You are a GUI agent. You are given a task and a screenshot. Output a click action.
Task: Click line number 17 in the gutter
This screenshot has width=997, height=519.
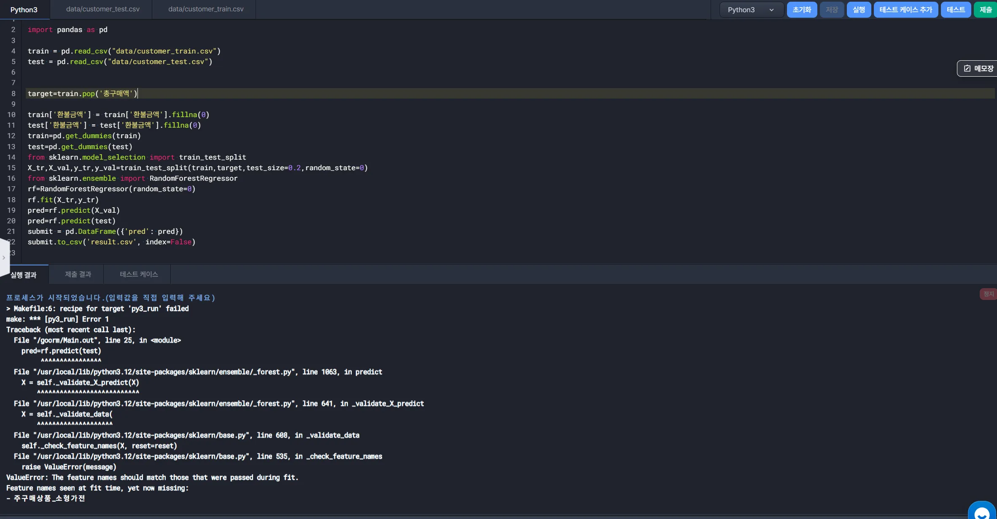click(x=11, y=189)
